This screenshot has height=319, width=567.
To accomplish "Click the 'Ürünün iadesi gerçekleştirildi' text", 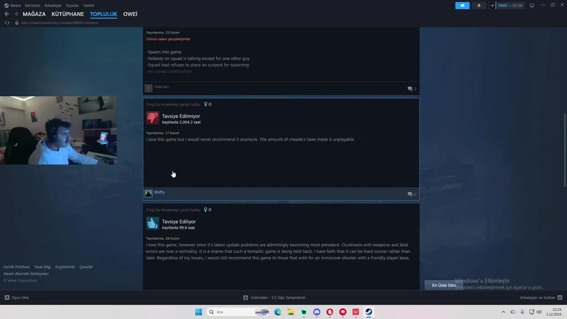I will [168, 39].
